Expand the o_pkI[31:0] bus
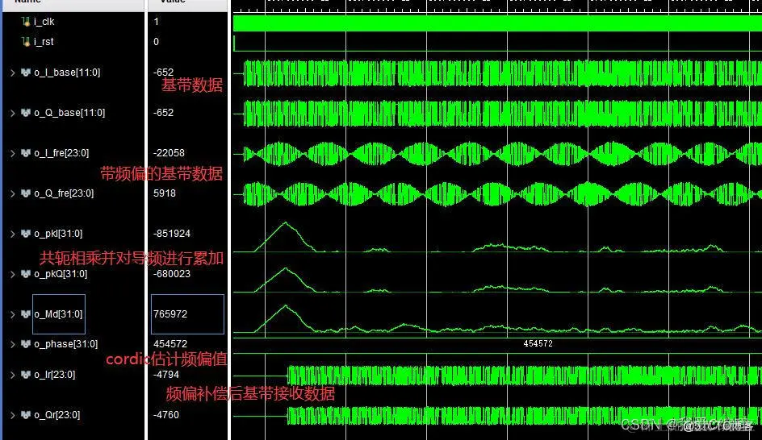The height and width of the screenshot is (440, 762). click(x=13, y=234)
